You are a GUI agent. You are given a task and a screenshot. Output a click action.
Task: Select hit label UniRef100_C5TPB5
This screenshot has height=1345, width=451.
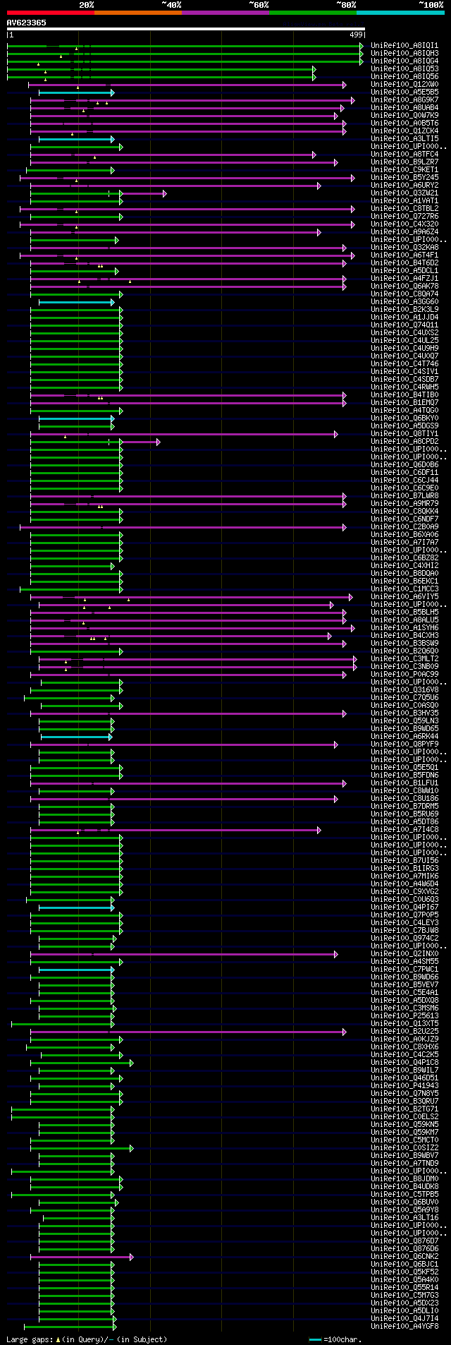pos(404,1195)
